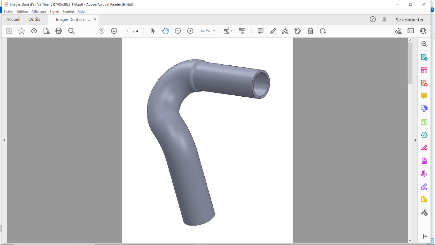The width and height of the screenshot is (435, 245).
Task: Click the rendered pipe image
Action: coord(208,142)
